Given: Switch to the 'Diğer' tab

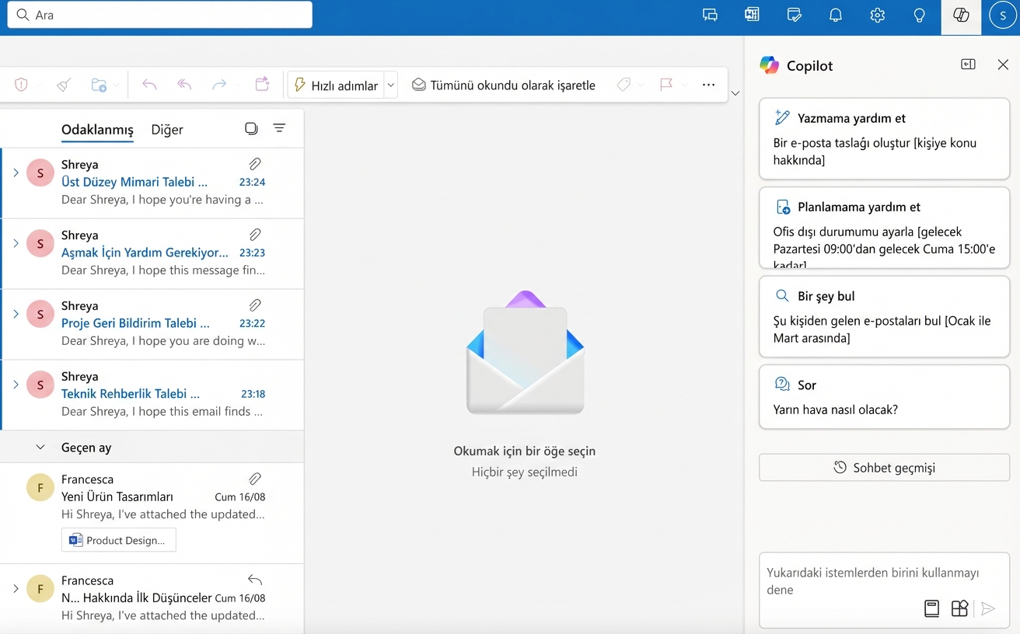Looking at the screenshot, I should 167,130.
